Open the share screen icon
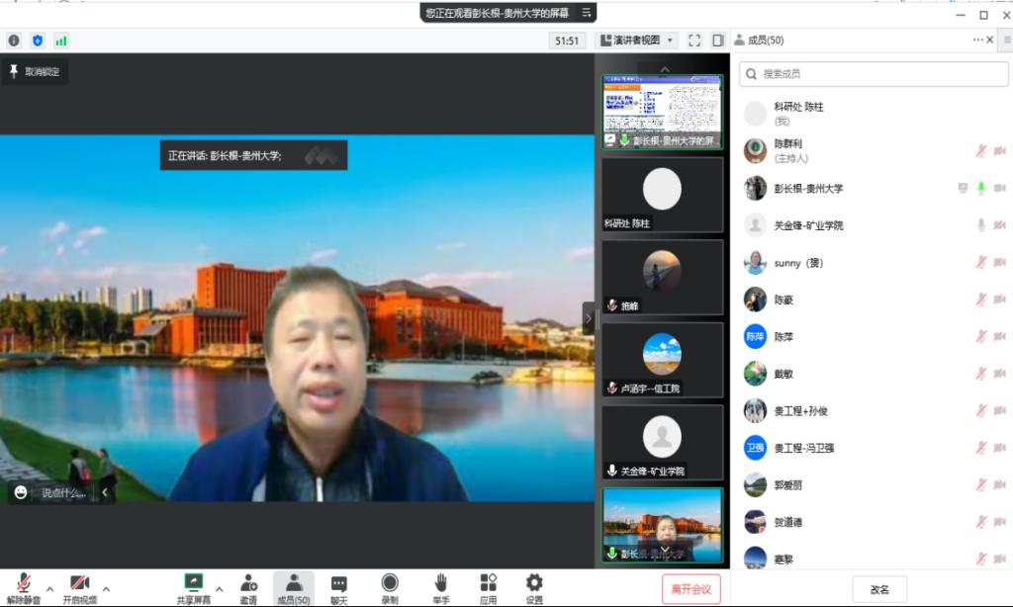 (194, 583)
